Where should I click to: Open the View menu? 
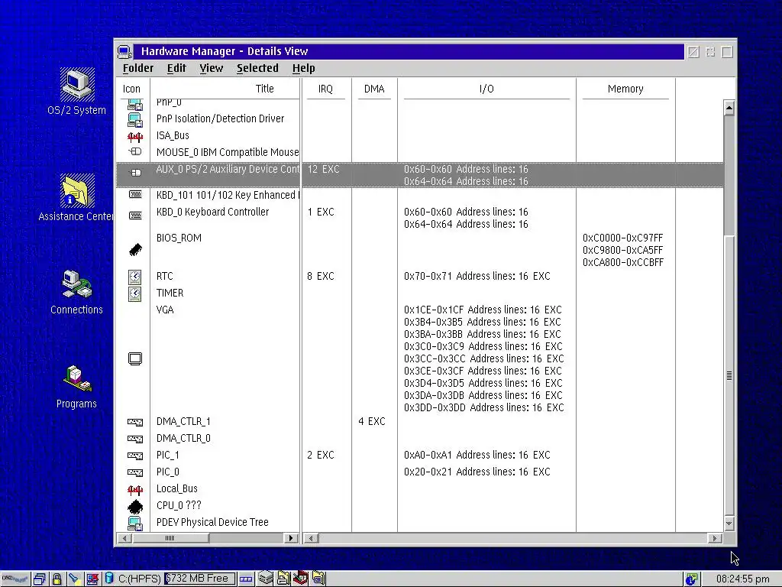[x=212, y=68]
